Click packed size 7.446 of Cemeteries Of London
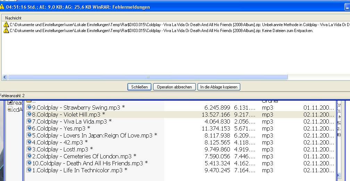This screenshot has height=181, width=350. tap(244, 156)
